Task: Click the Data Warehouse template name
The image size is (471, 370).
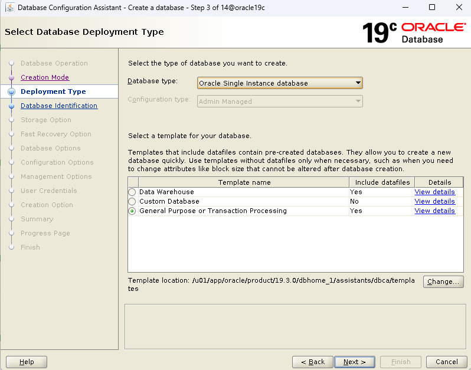Action: click(x=166, y=192)
